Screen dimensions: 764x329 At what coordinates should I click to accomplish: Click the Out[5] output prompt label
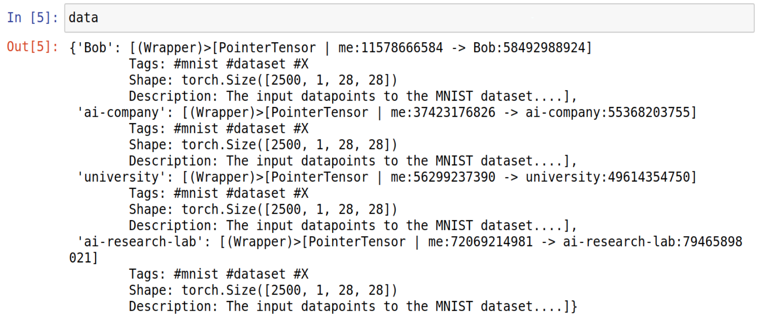pos(32,47)
